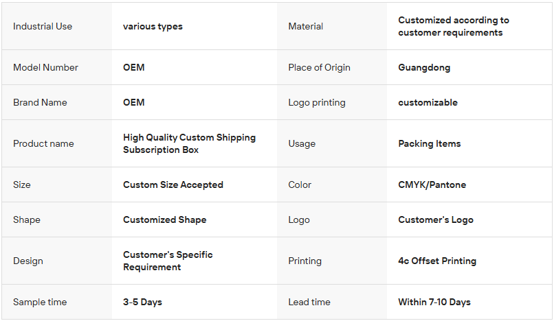The width and height of the screenshot is (554, 321).
Task: Select the 'customizable' value text
Action: pyautogui.click(x=428, y=102)
